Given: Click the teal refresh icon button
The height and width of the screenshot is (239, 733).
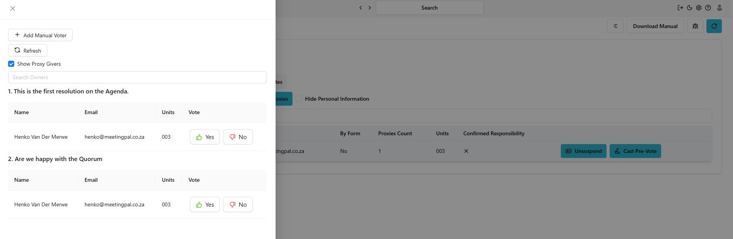Looking at the screenshot, I should coord(714,26).
